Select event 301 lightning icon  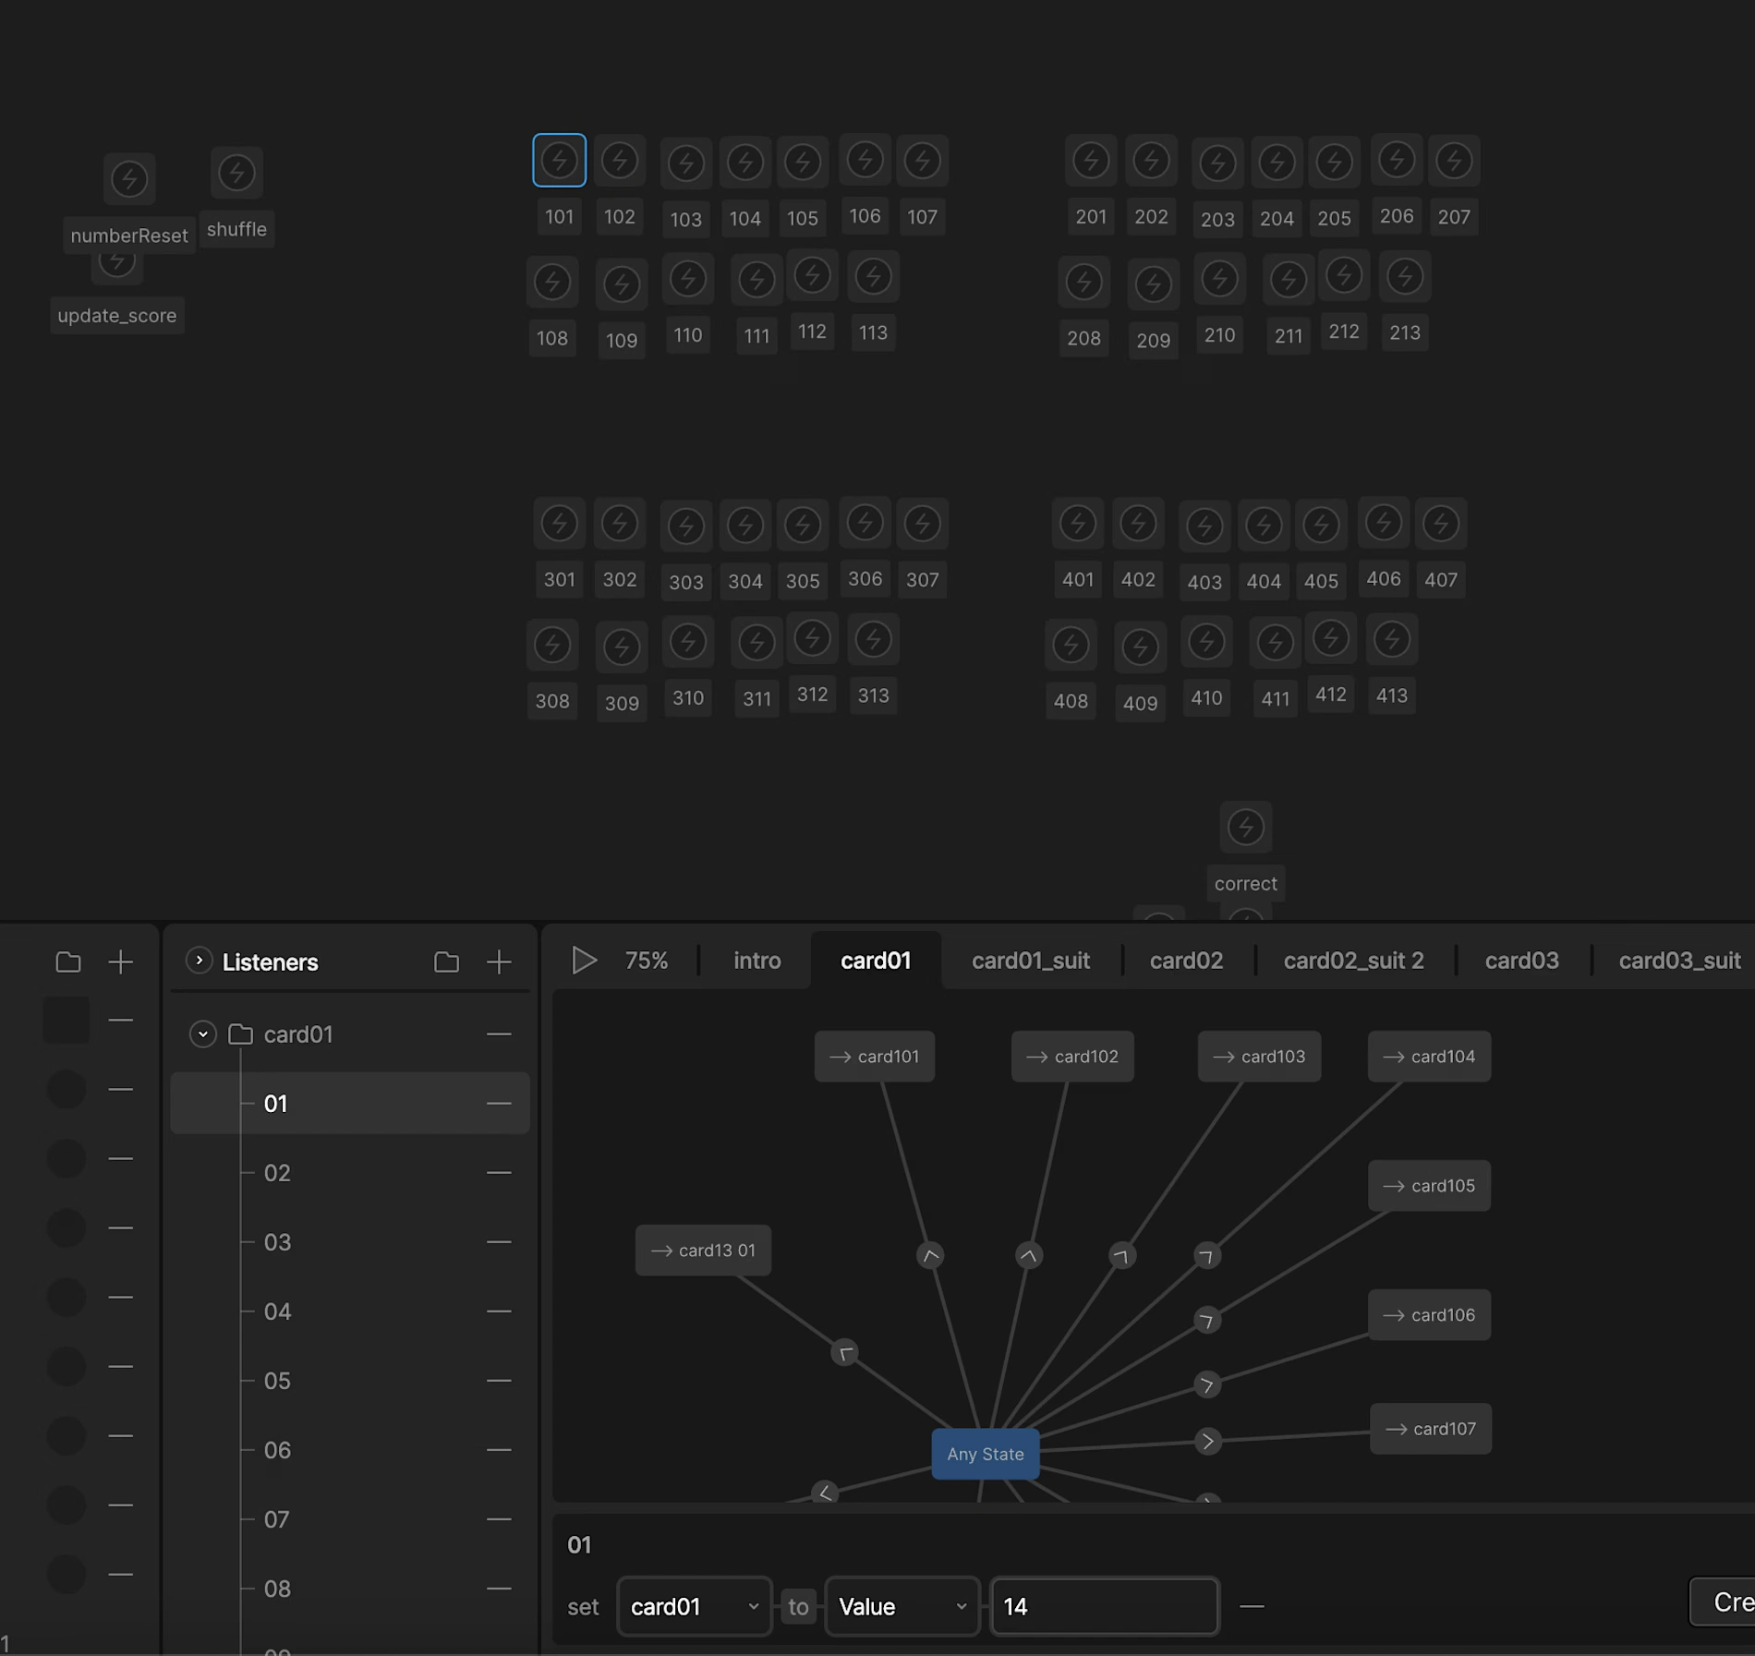559,523
